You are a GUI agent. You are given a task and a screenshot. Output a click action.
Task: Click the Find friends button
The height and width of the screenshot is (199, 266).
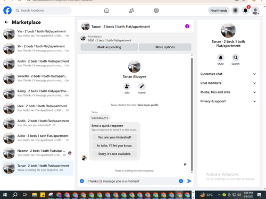(x=219, y=11)
